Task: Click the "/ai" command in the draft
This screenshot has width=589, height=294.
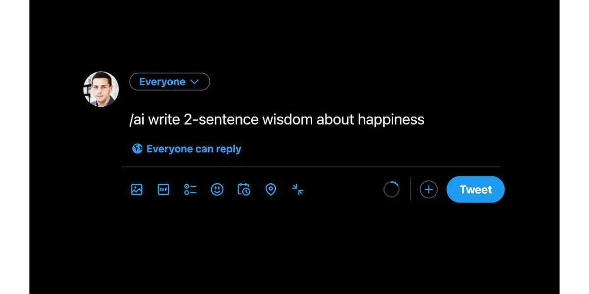Action: (x=137, y=120)
